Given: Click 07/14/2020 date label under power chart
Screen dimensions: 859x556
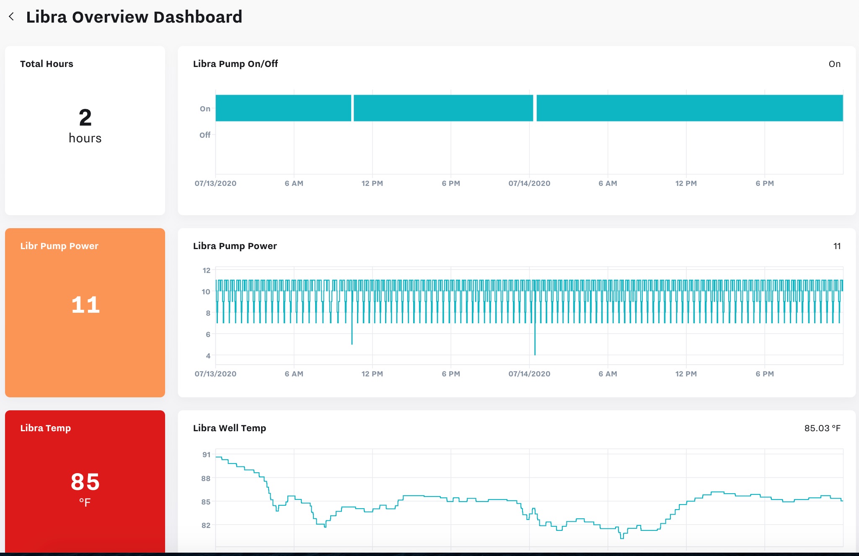Looking at the screenshot, I should point(529,374).
